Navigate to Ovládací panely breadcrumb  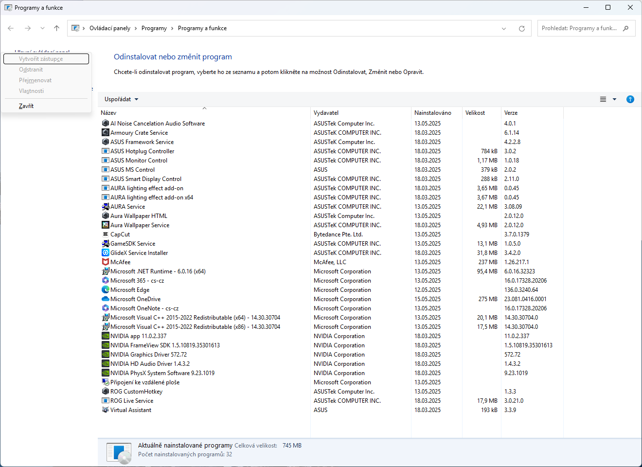click(x=109, y=29)
